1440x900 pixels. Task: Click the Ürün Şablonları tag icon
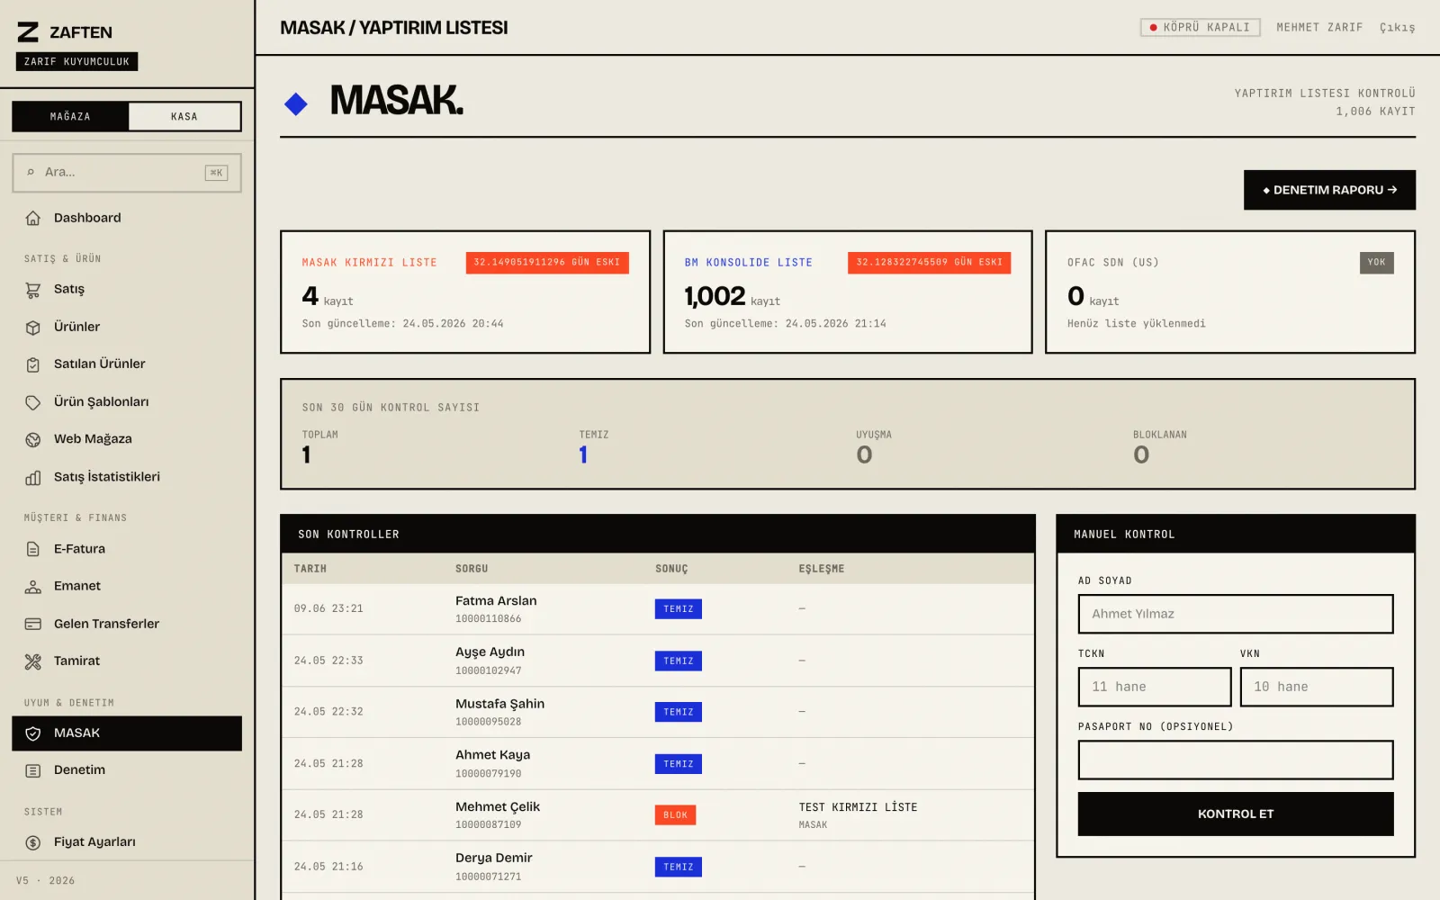33,402
